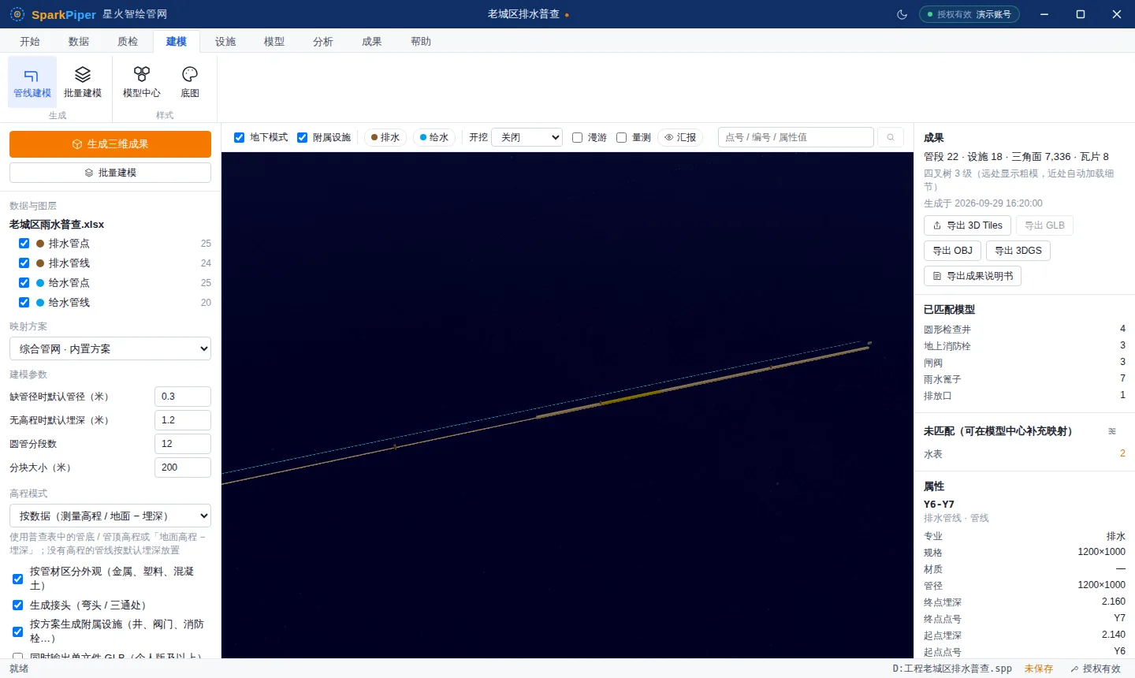Click the search magnifier button
1135x678 pixels.
coord(891,137)
